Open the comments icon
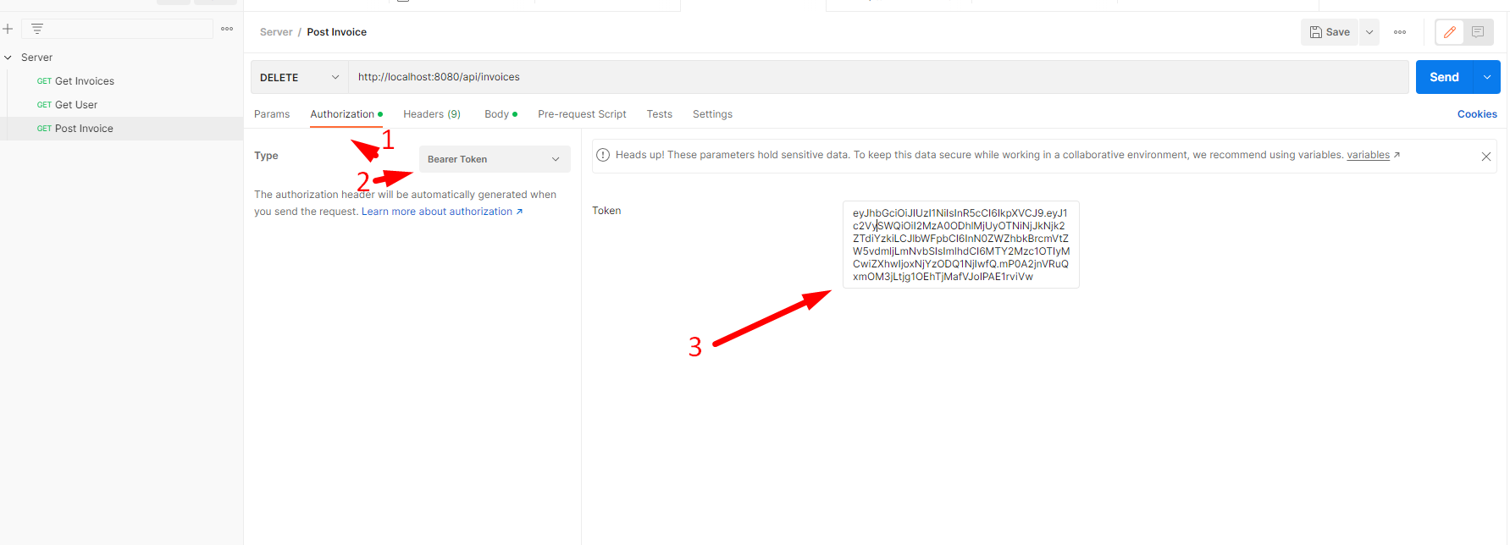 pos(1478,32)
